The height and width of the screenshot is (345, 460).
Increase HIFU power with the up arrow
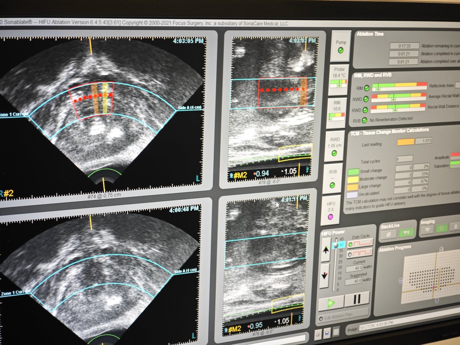click(x=325, y=250)
